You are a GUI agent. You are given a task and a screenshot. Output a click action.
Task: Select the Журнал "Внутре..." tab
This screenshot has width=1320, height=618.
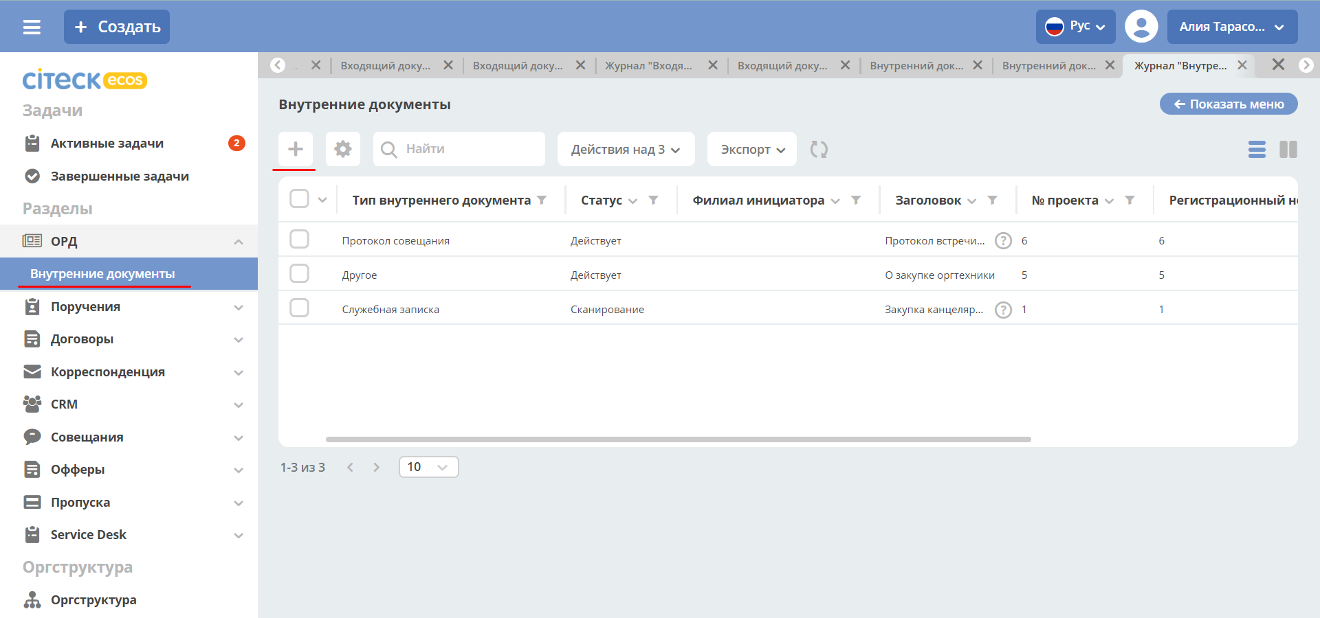[1180, 65]
